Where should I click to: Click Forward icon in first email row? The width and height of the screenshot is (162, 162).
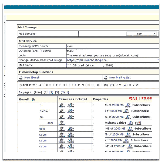70,105
